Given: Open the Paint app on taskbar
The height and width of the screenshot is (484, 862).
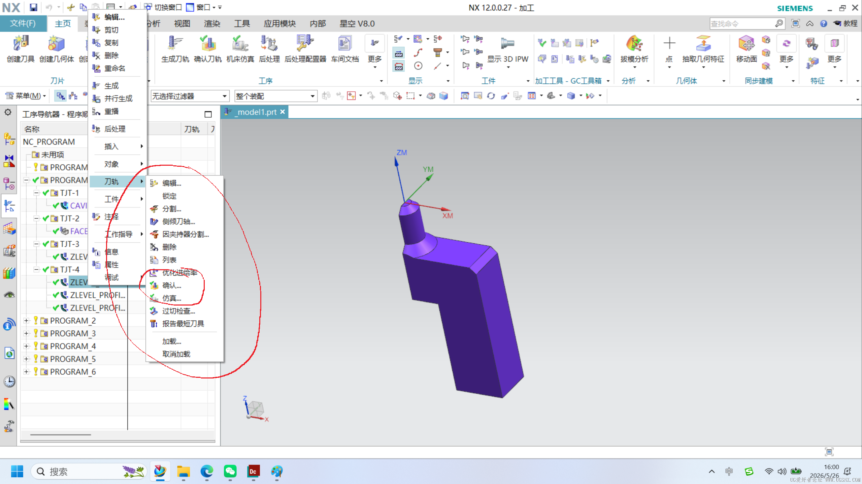Looking at the screenshot, I should (277, 472).
